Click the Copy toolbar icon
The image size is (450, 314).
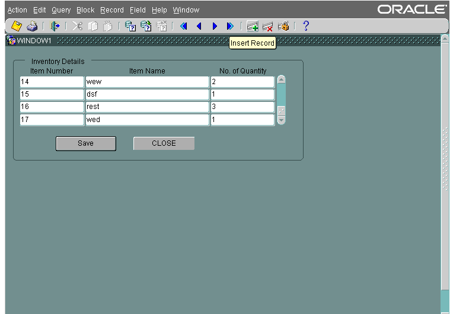point(92,26)
